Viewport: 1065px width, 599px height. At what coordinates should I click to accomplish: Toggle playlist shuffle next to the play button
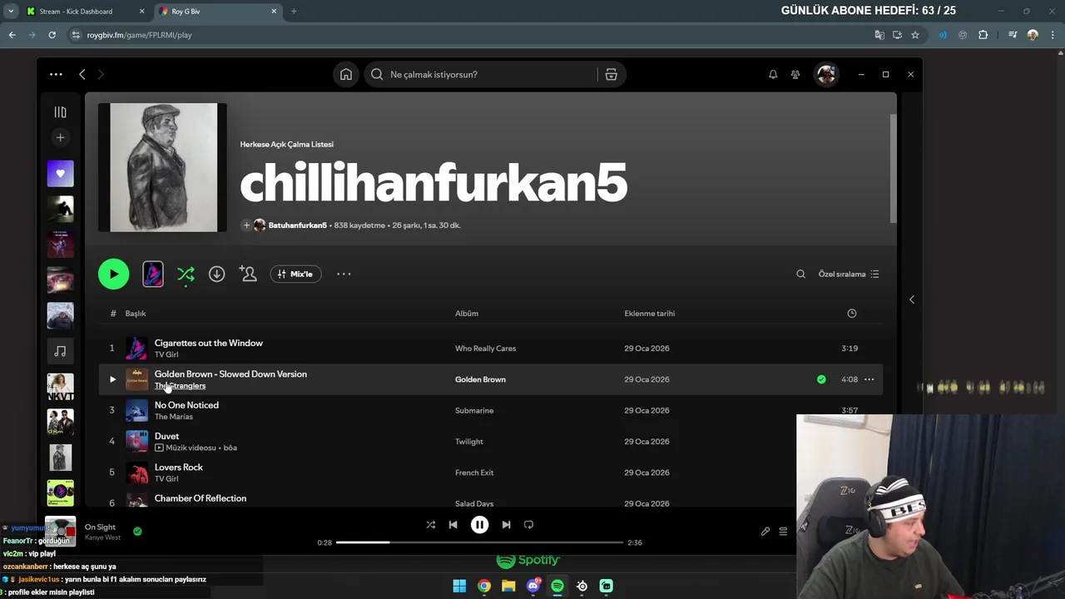click(x=186, y=275)
